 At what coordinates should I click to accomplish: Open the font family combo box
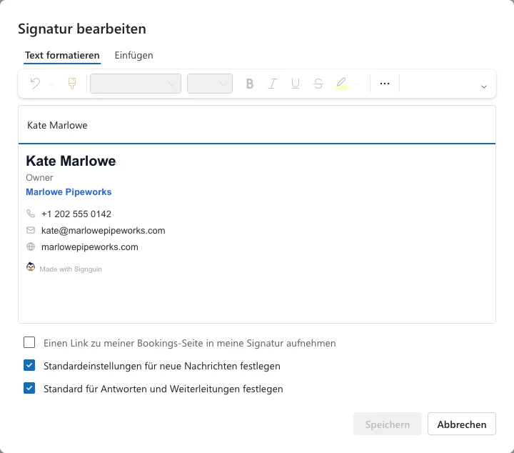click(x=136, y=84)
